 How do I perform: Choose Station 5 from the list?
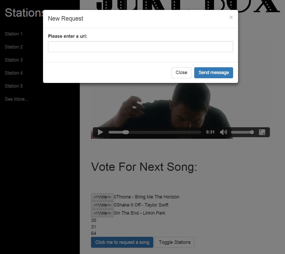point(14,86)
